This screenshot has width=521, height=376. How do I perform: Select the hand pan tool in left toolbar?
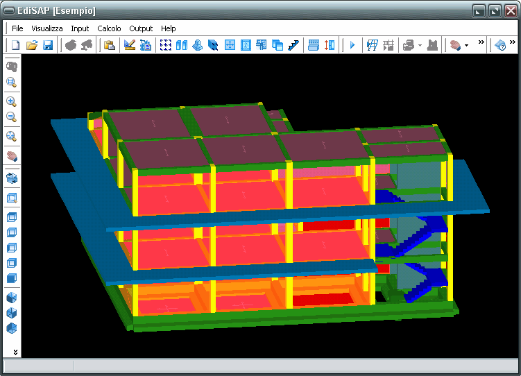11,155
